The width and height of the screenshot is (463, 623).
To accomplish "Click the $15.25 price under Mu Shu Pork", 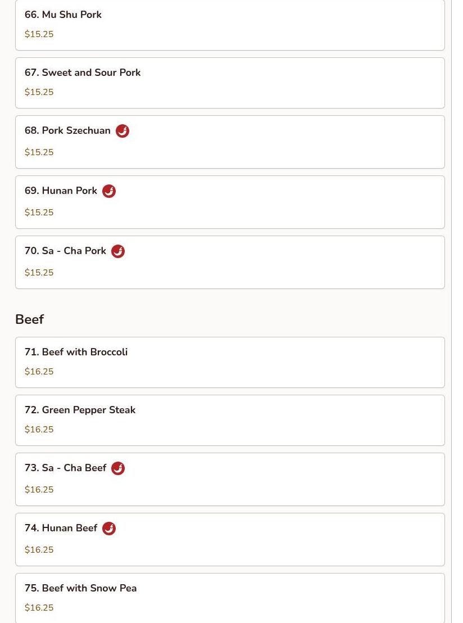I will [39, 34].
